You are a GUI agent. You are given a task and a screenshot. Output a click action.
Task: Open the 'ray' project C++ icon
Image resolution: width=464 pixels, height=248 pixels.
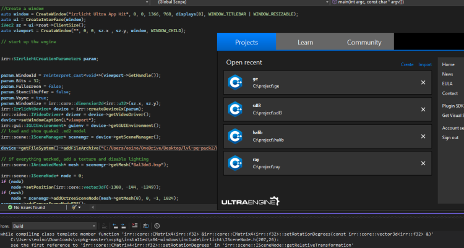[235, 163]
